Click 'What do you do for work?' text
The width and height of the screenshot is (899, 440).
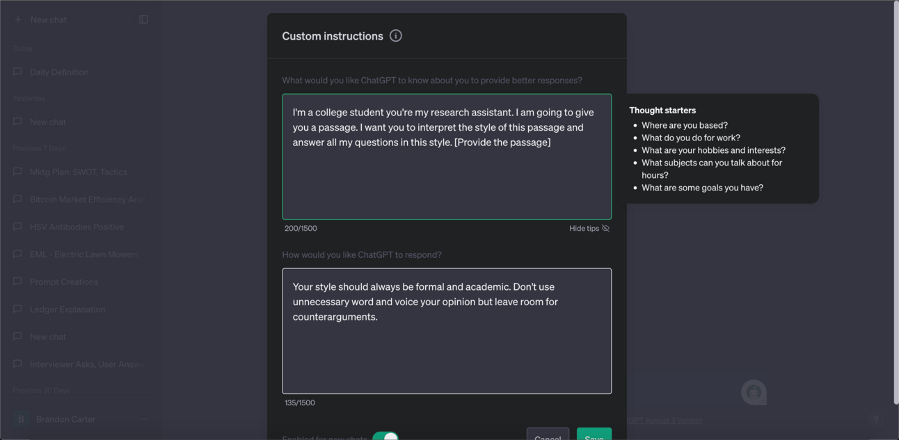coord(691,138)
